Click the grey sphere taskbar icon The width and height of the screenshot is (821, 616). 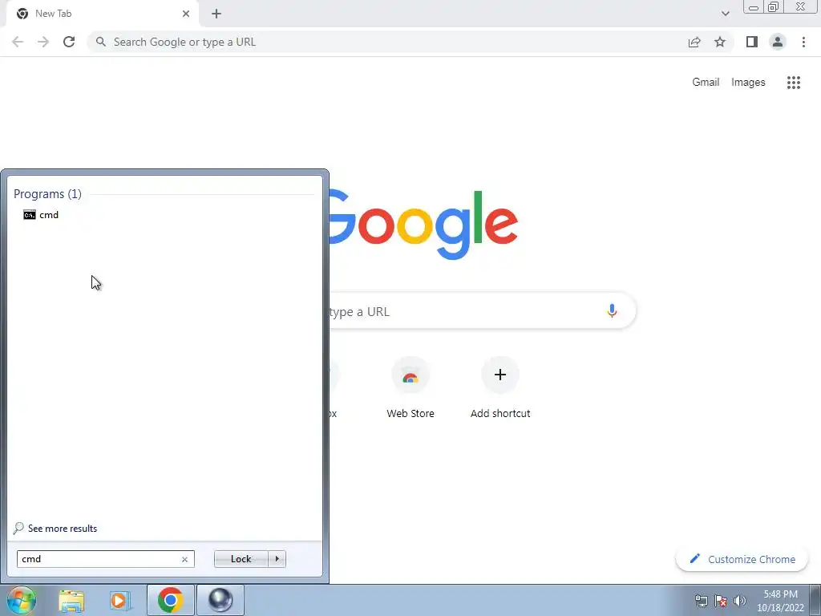pos(220,600)
